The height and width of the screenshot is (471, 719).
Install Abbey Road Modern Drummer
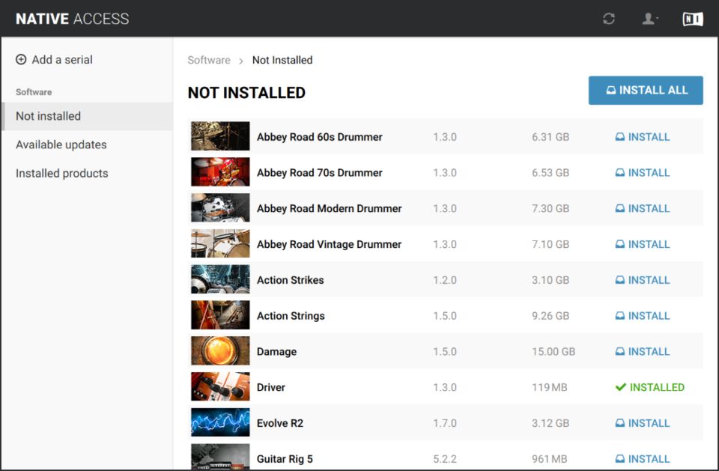(643, 209)
